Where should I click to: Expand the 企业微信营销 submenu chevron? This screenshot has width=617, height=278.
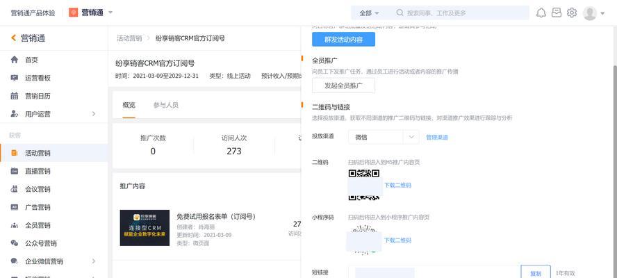point(94,261)
